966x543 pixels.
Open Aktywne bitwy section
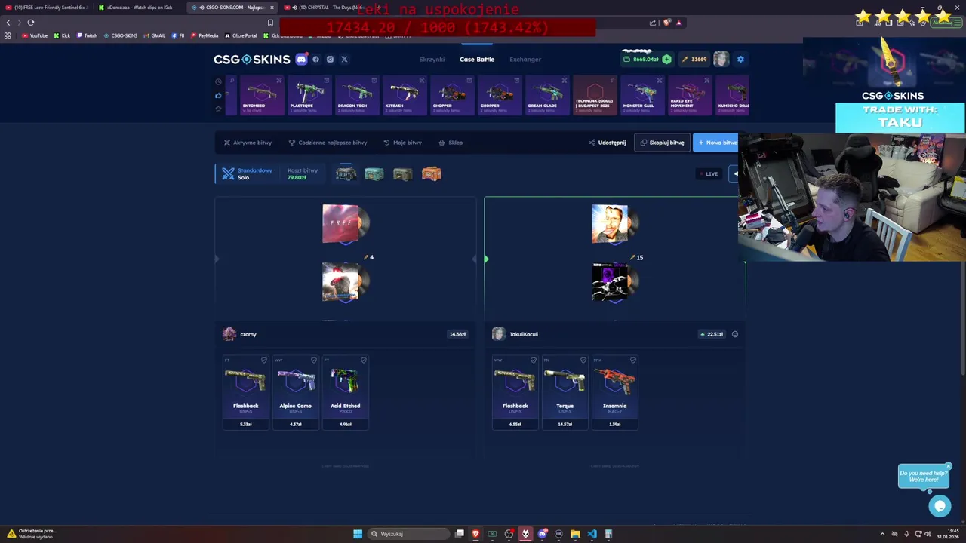tap(248, 143)
